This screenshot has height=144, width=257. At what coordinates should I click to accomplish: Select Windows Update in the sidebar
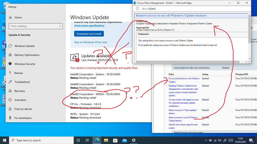click(24, 46)
